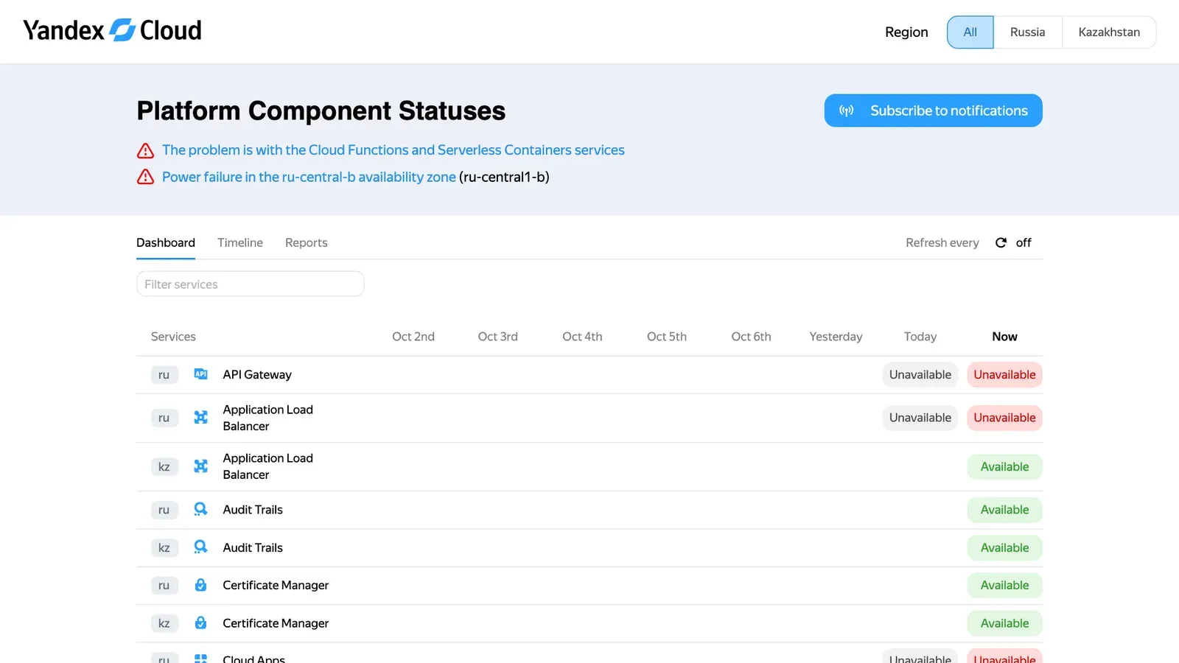Select the Kazakhstan region filter
1179x663 pixels.
[1109, 32]
